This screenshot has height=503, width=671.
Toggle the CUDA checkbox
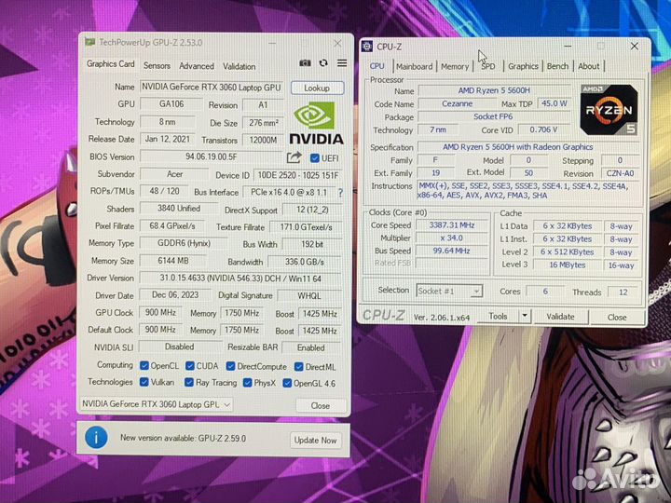click(190, 366)
